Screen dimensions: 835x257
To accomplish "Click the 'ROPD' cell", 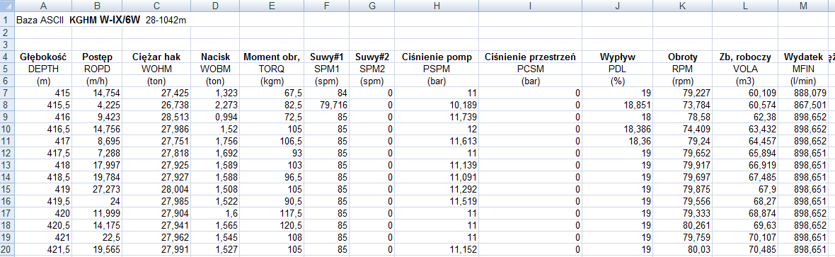I will (x=97, y=69).
